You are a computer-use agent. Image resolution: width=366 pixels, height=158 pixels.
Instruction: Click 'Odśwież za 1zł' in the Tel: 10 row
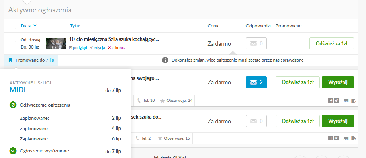tap(297, 82)
